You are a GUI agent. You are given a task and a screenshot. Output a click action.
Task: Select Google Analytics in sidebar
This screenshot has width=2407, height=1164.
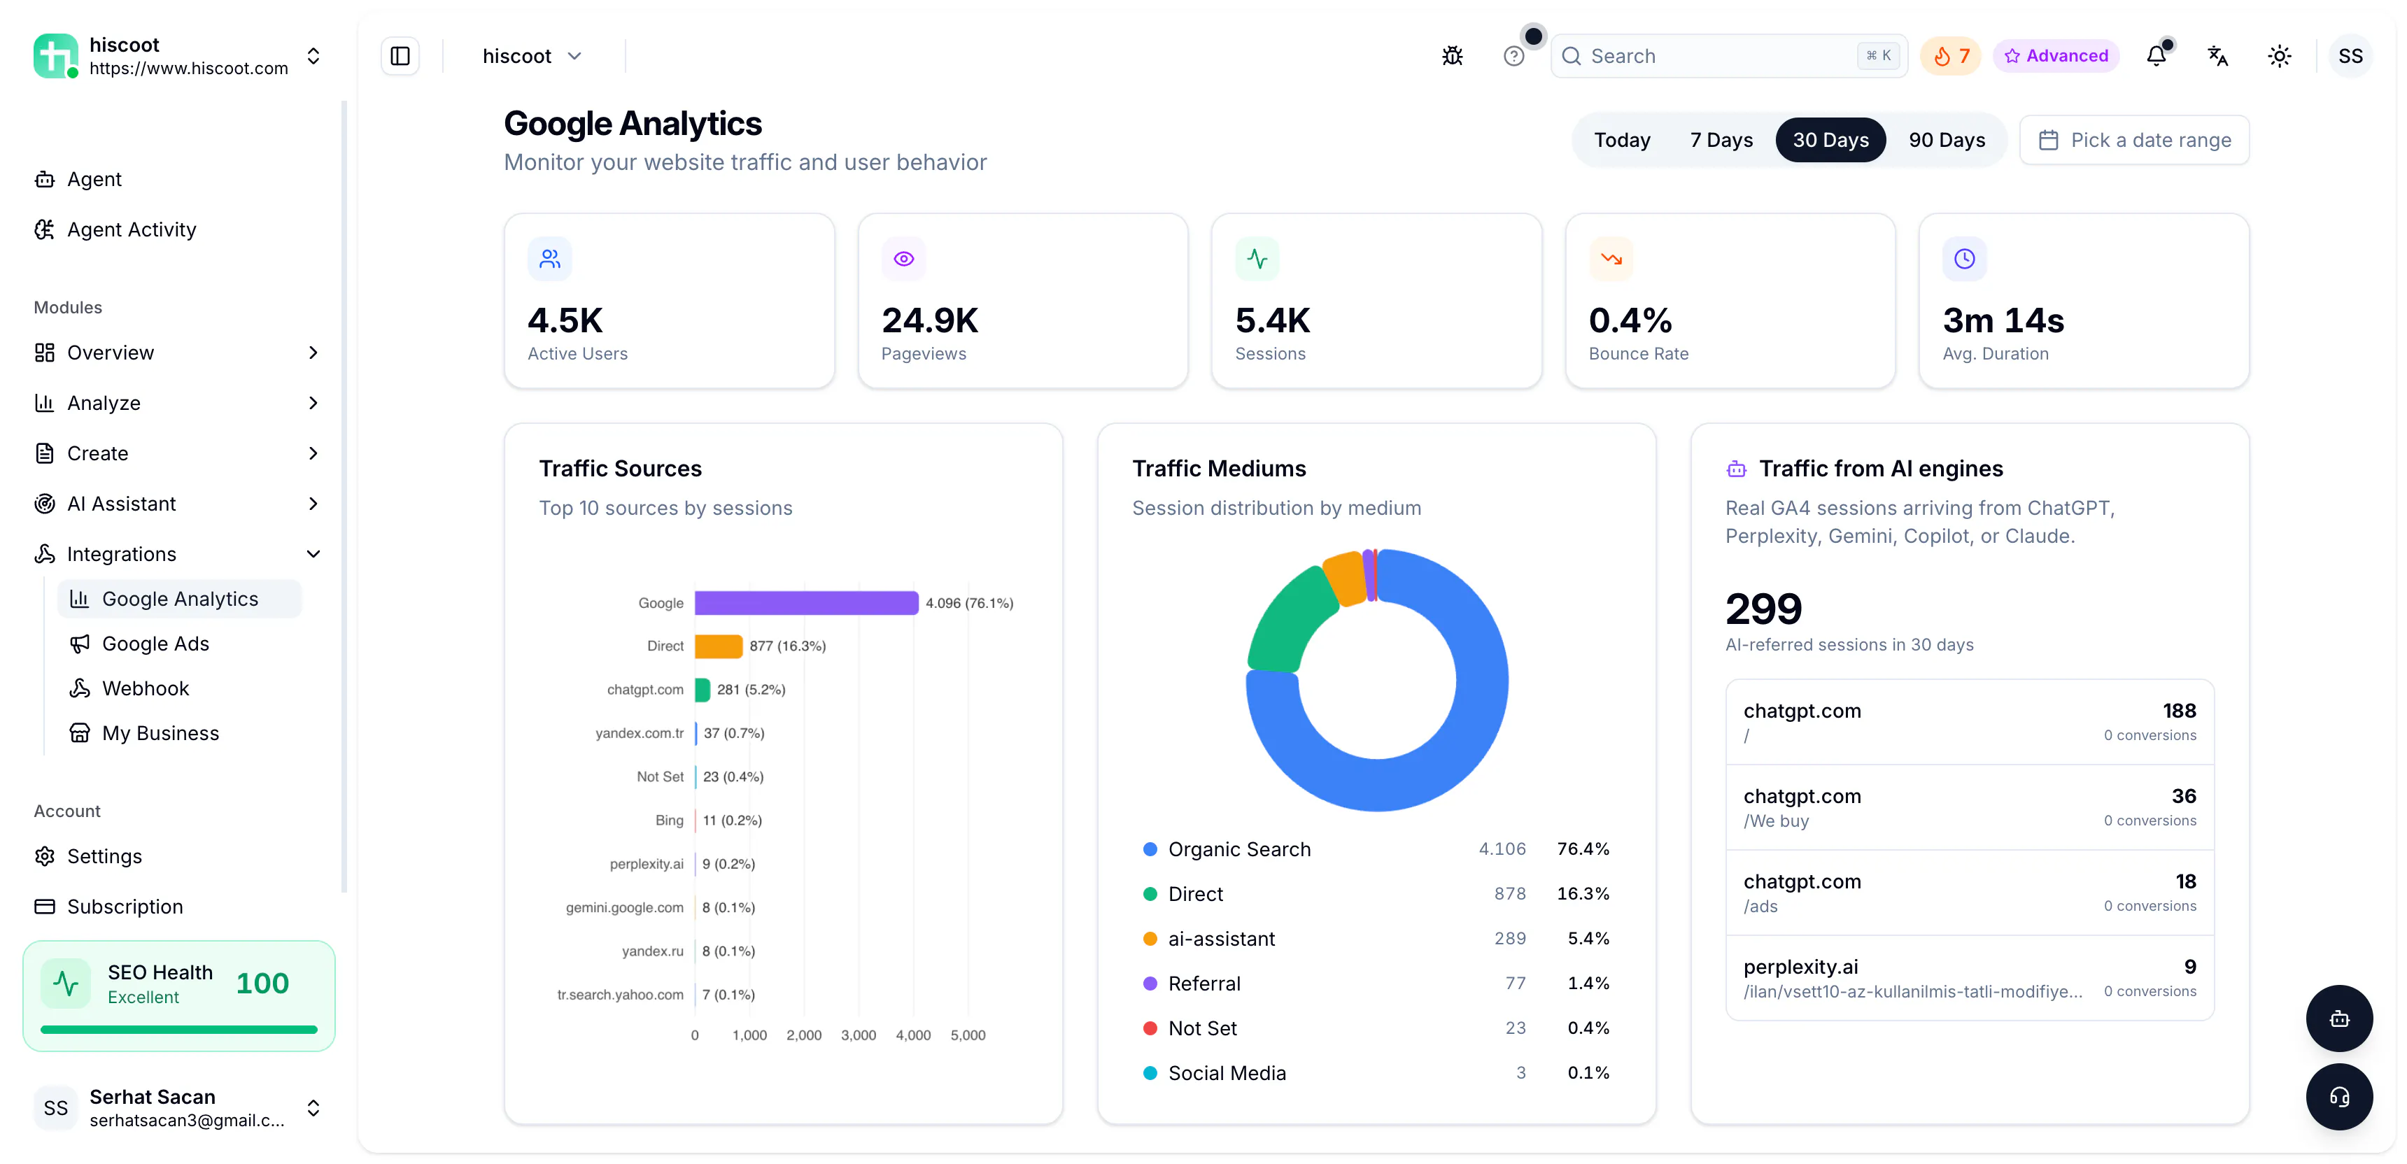coord(179,599)
